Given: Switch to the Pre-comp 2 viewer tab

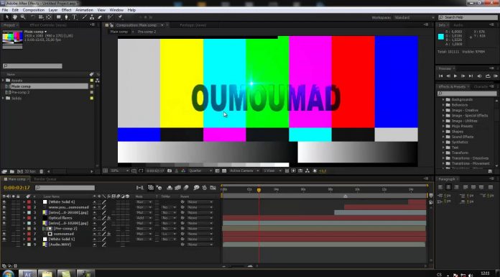Looking at the screenshot, I should (x=147, y=32).
